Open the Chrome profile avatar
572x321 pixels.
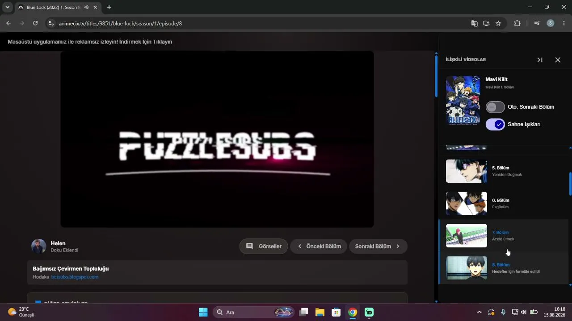coord(551,23)
